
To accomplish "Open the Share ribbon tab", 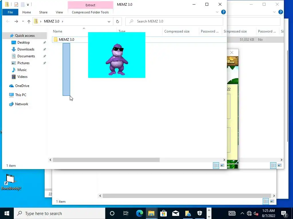I will point(43,12).
